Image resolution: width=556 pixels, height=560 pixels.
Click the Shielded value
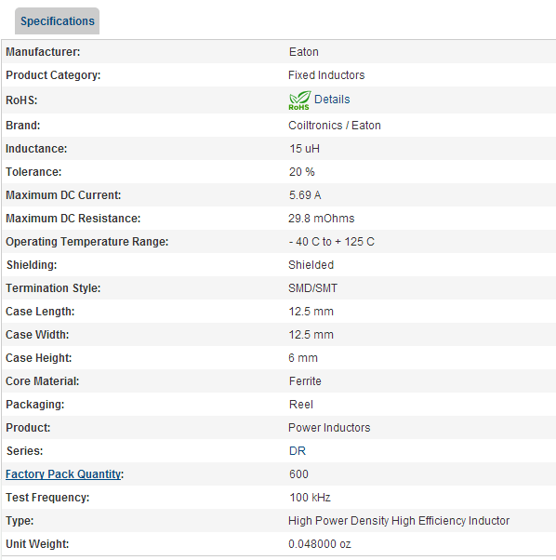(x=311, y=264)
